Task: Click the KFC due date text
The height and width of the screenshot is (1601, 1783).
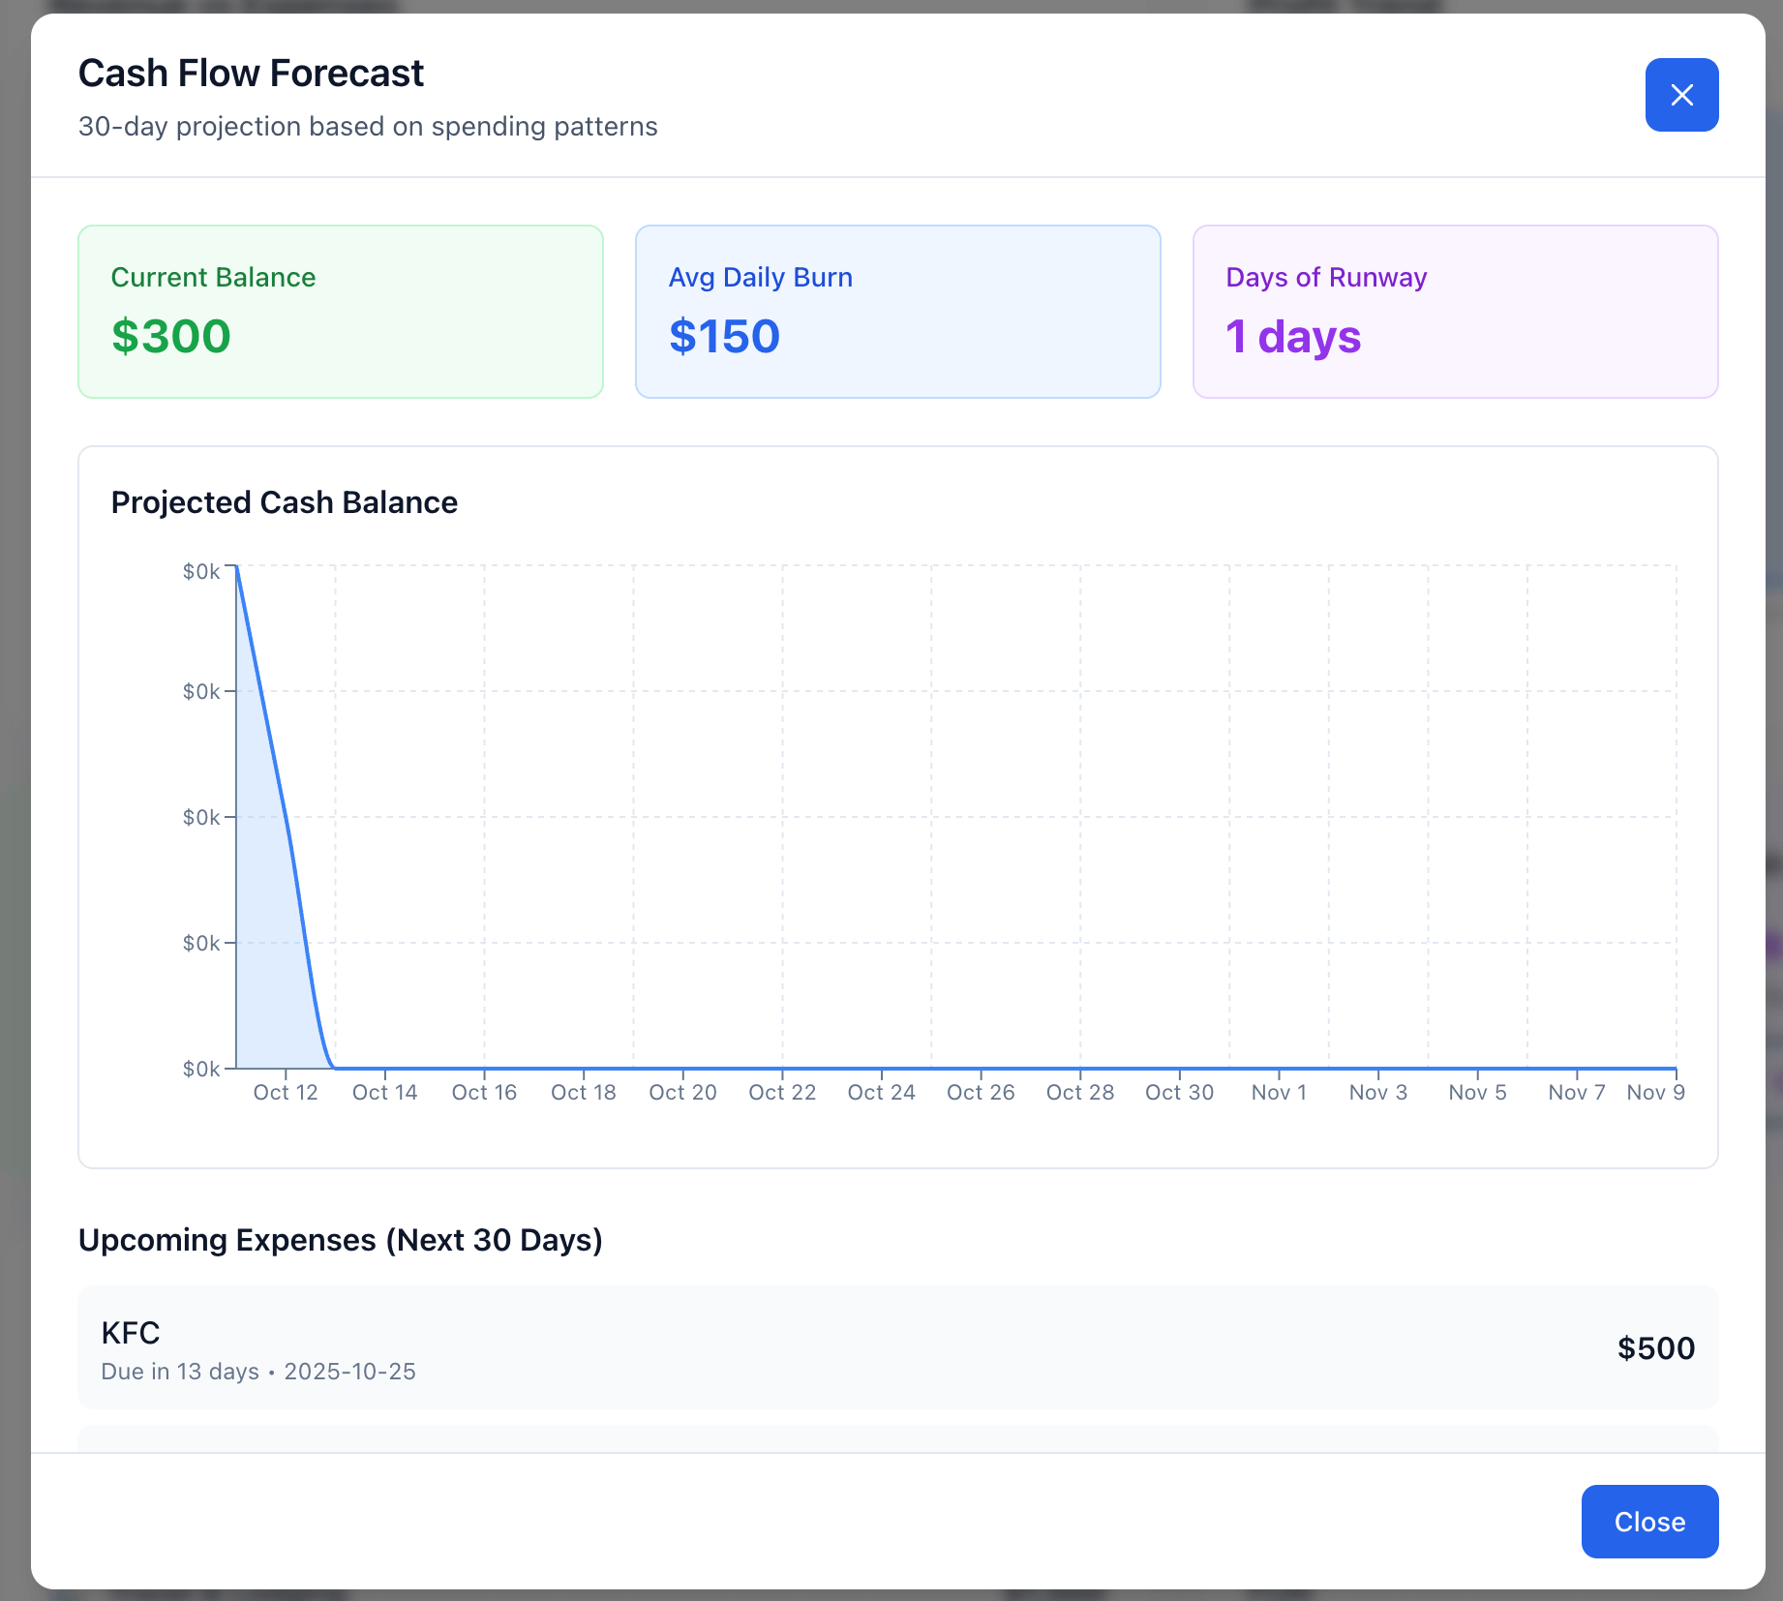Action: [258, 1372]
